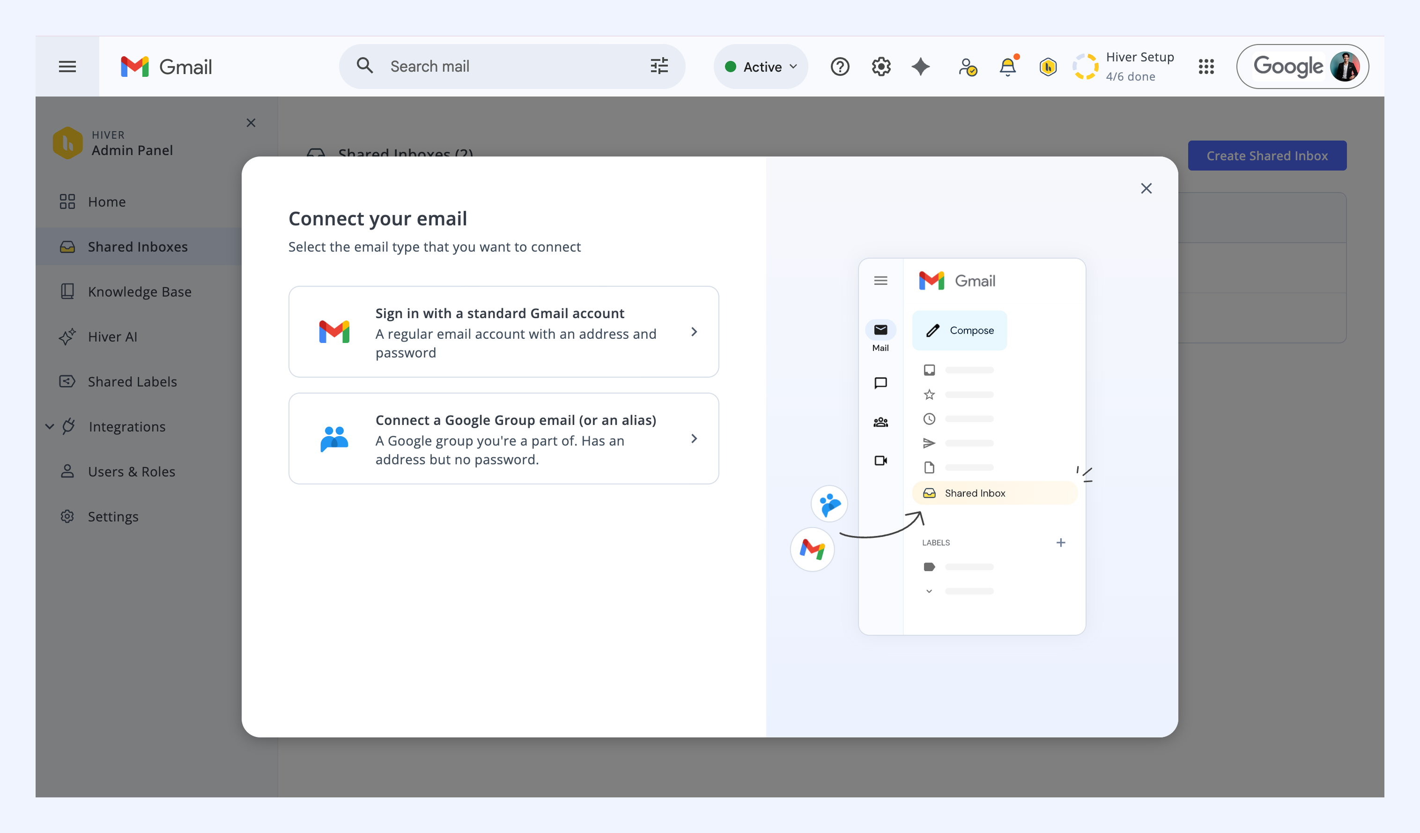Click the search magnifier icon

click(365, 66)
